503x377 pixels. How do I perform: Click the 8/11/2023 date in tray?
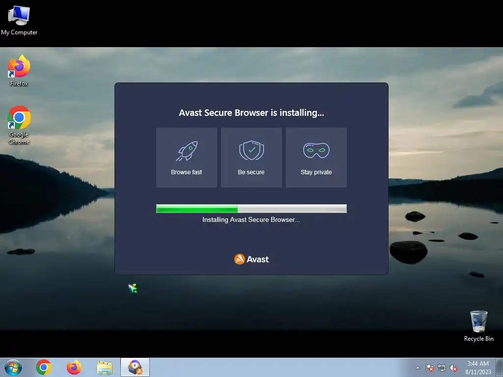point(478,372)
